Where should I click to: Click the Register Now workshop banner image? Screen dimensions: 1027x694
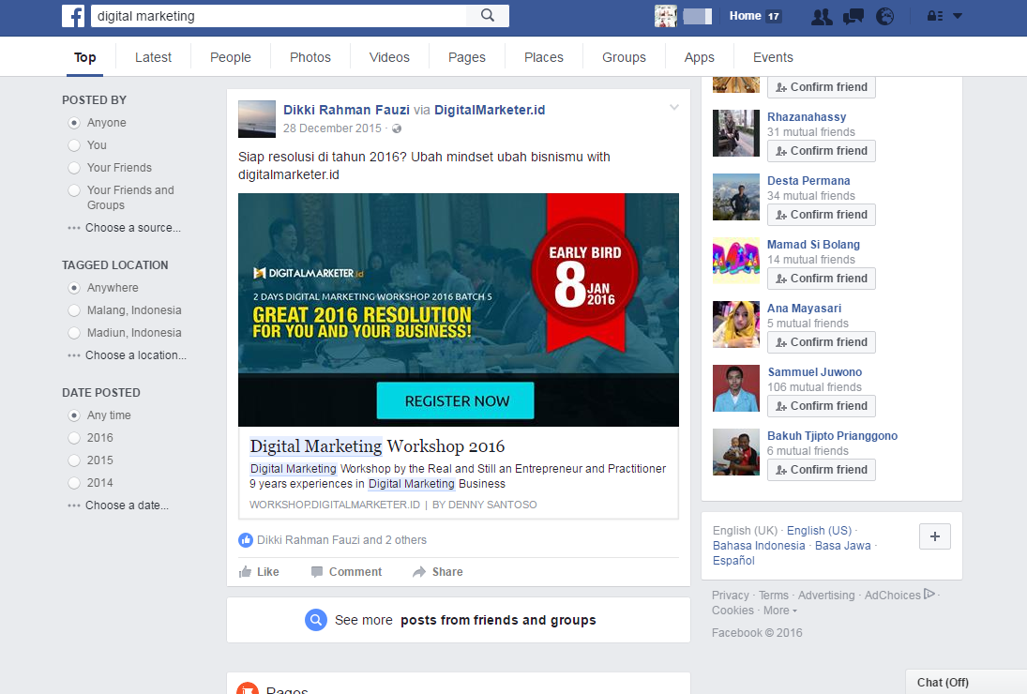pos(459,309)
